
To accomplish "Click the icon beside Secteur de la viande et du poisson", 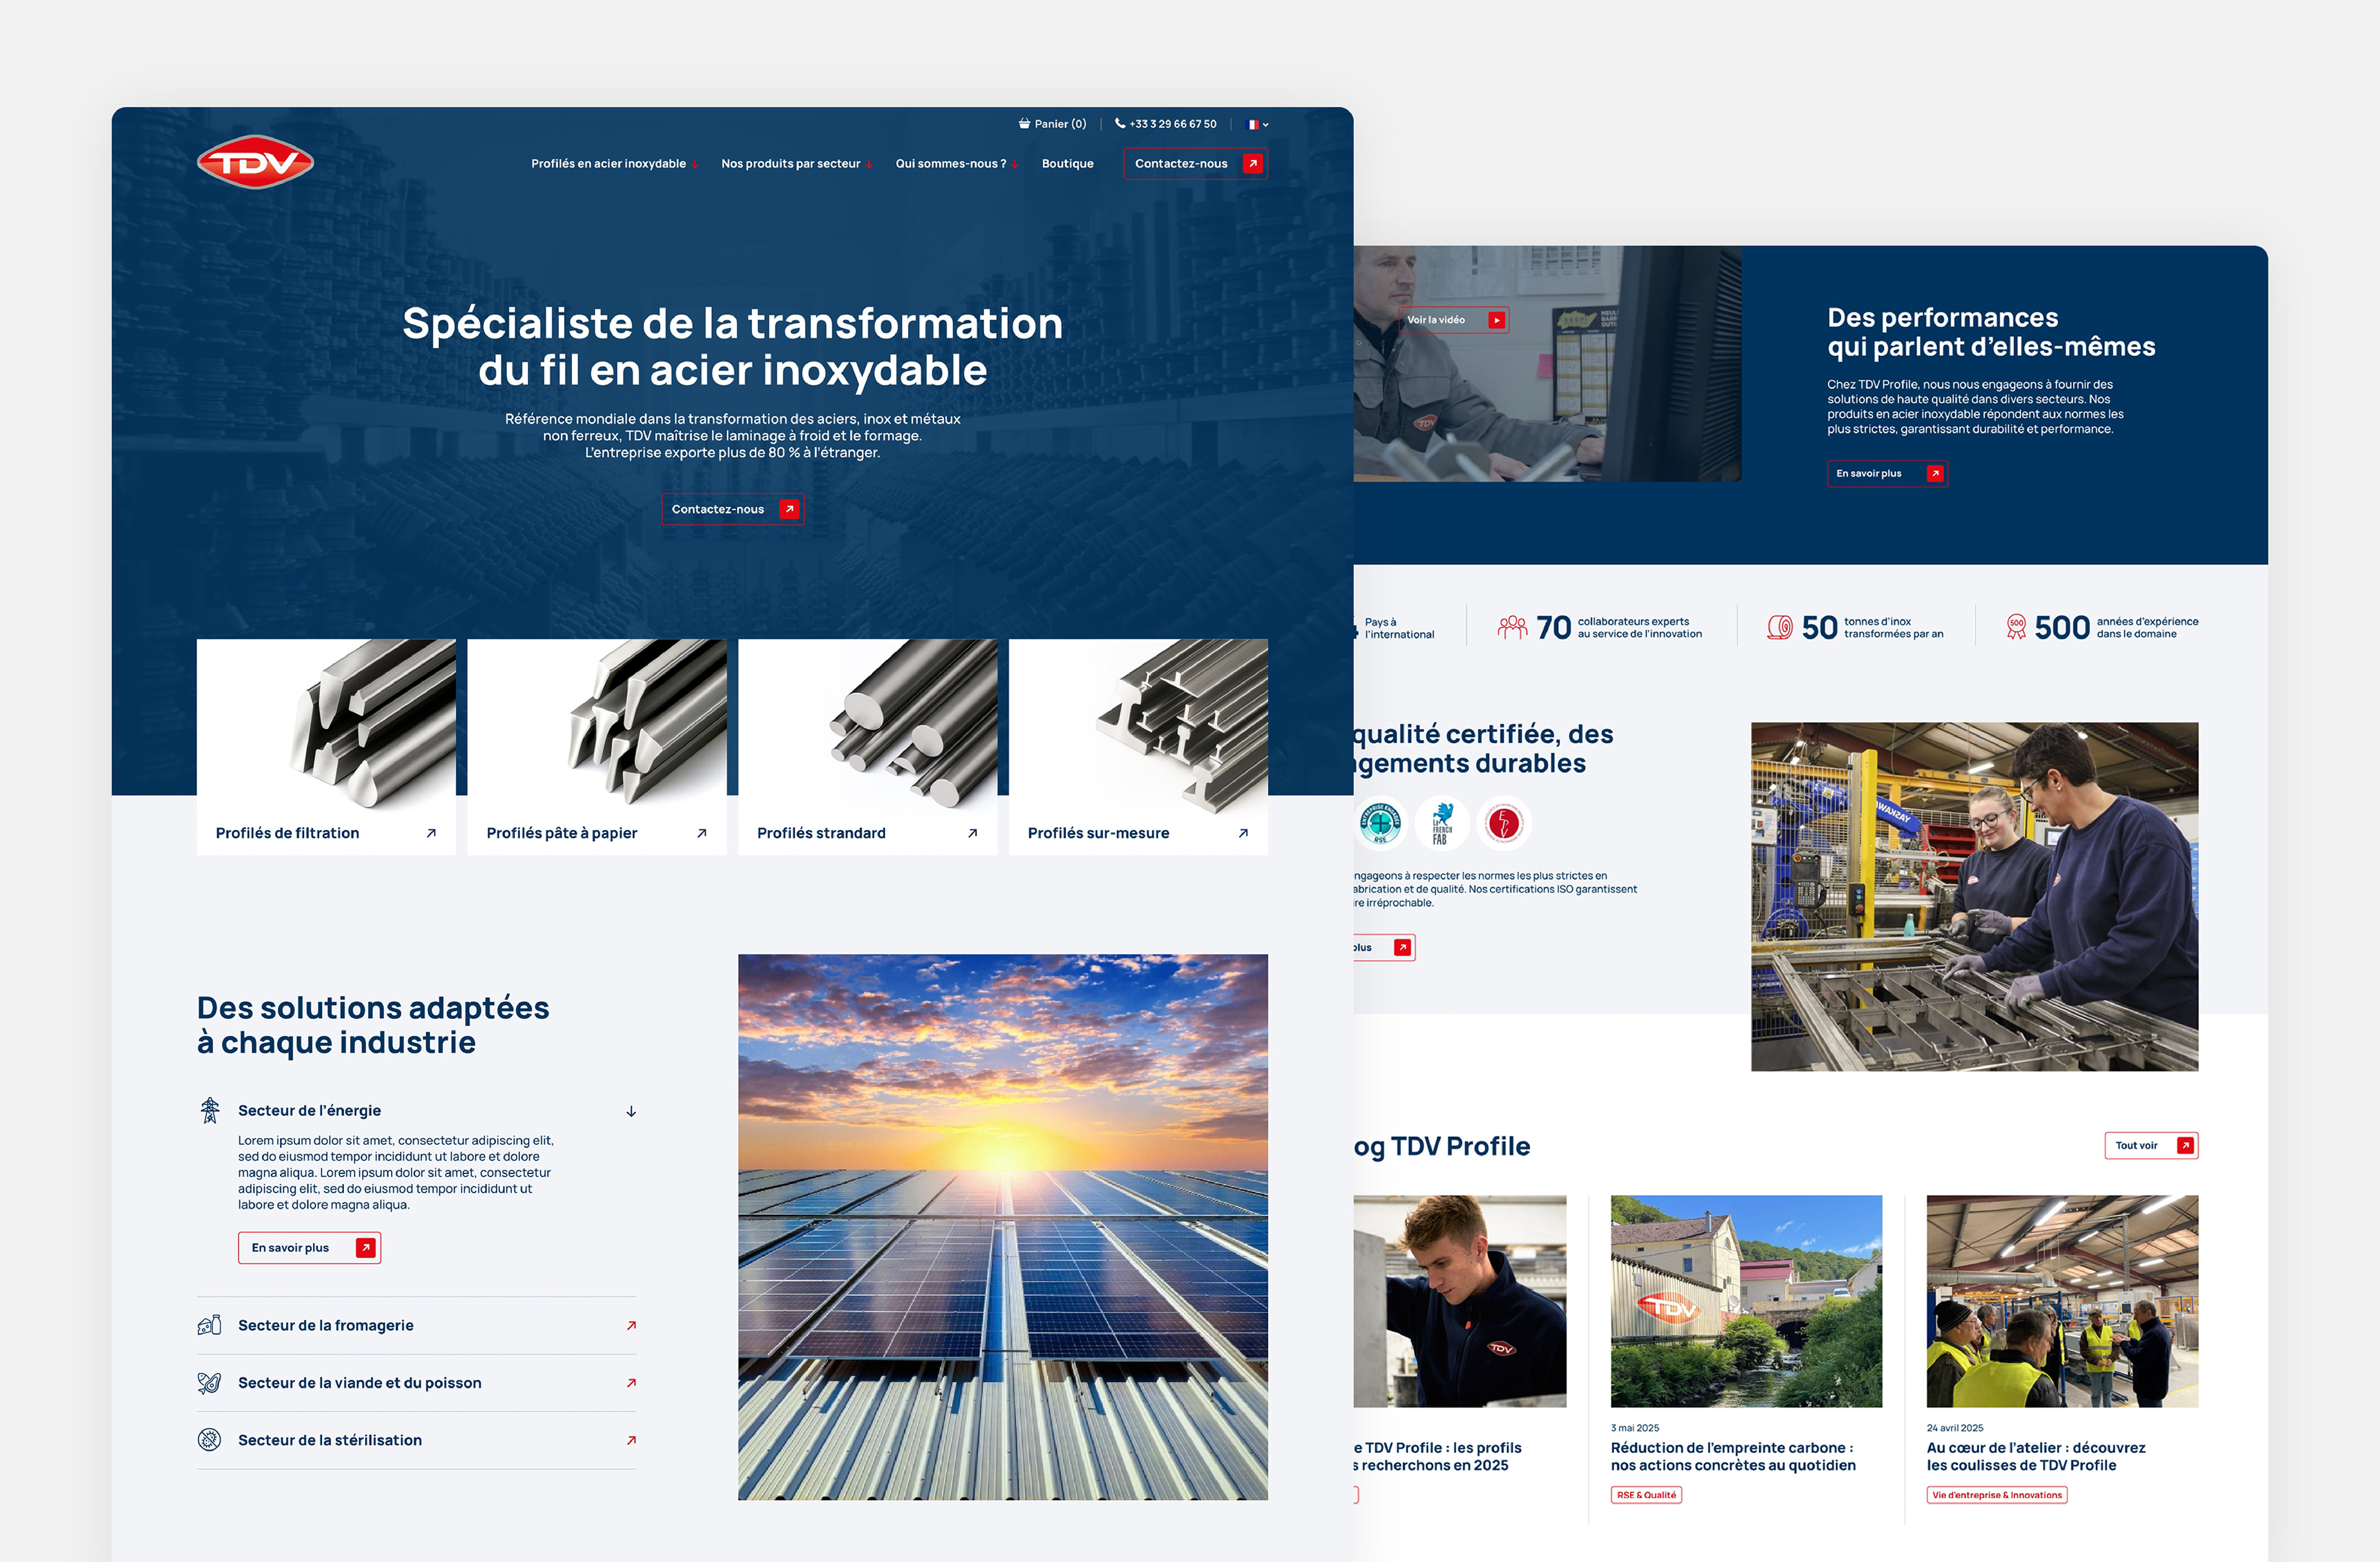I will point(209,1383).
